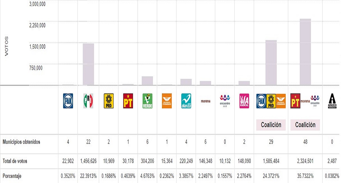Click the Nueva Alianza logo

pos(186,101)
